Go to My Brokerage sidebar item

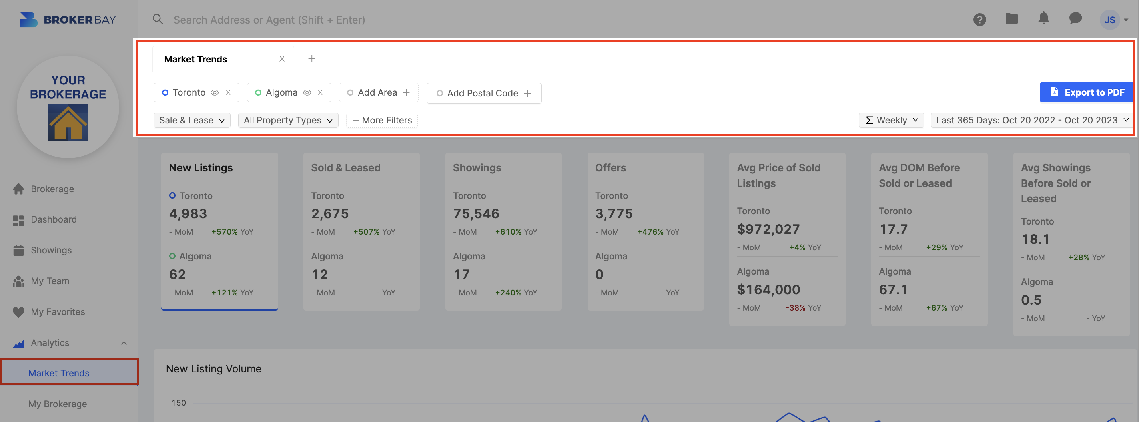(58, 404)
